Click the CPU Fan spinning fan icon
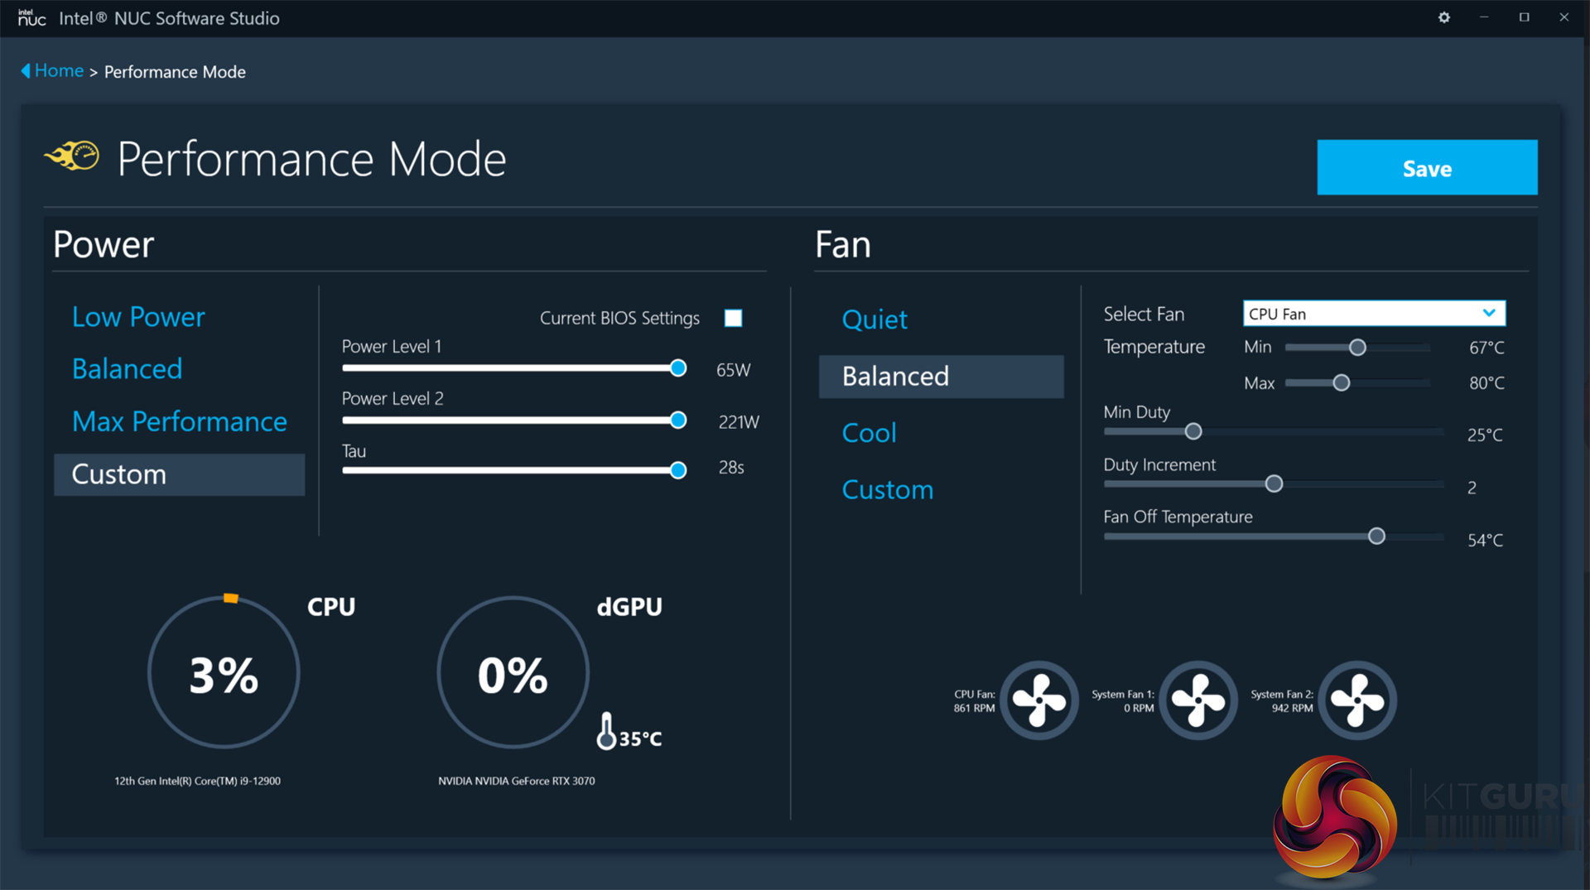 pyautogui.click(x=1039, y=700)
